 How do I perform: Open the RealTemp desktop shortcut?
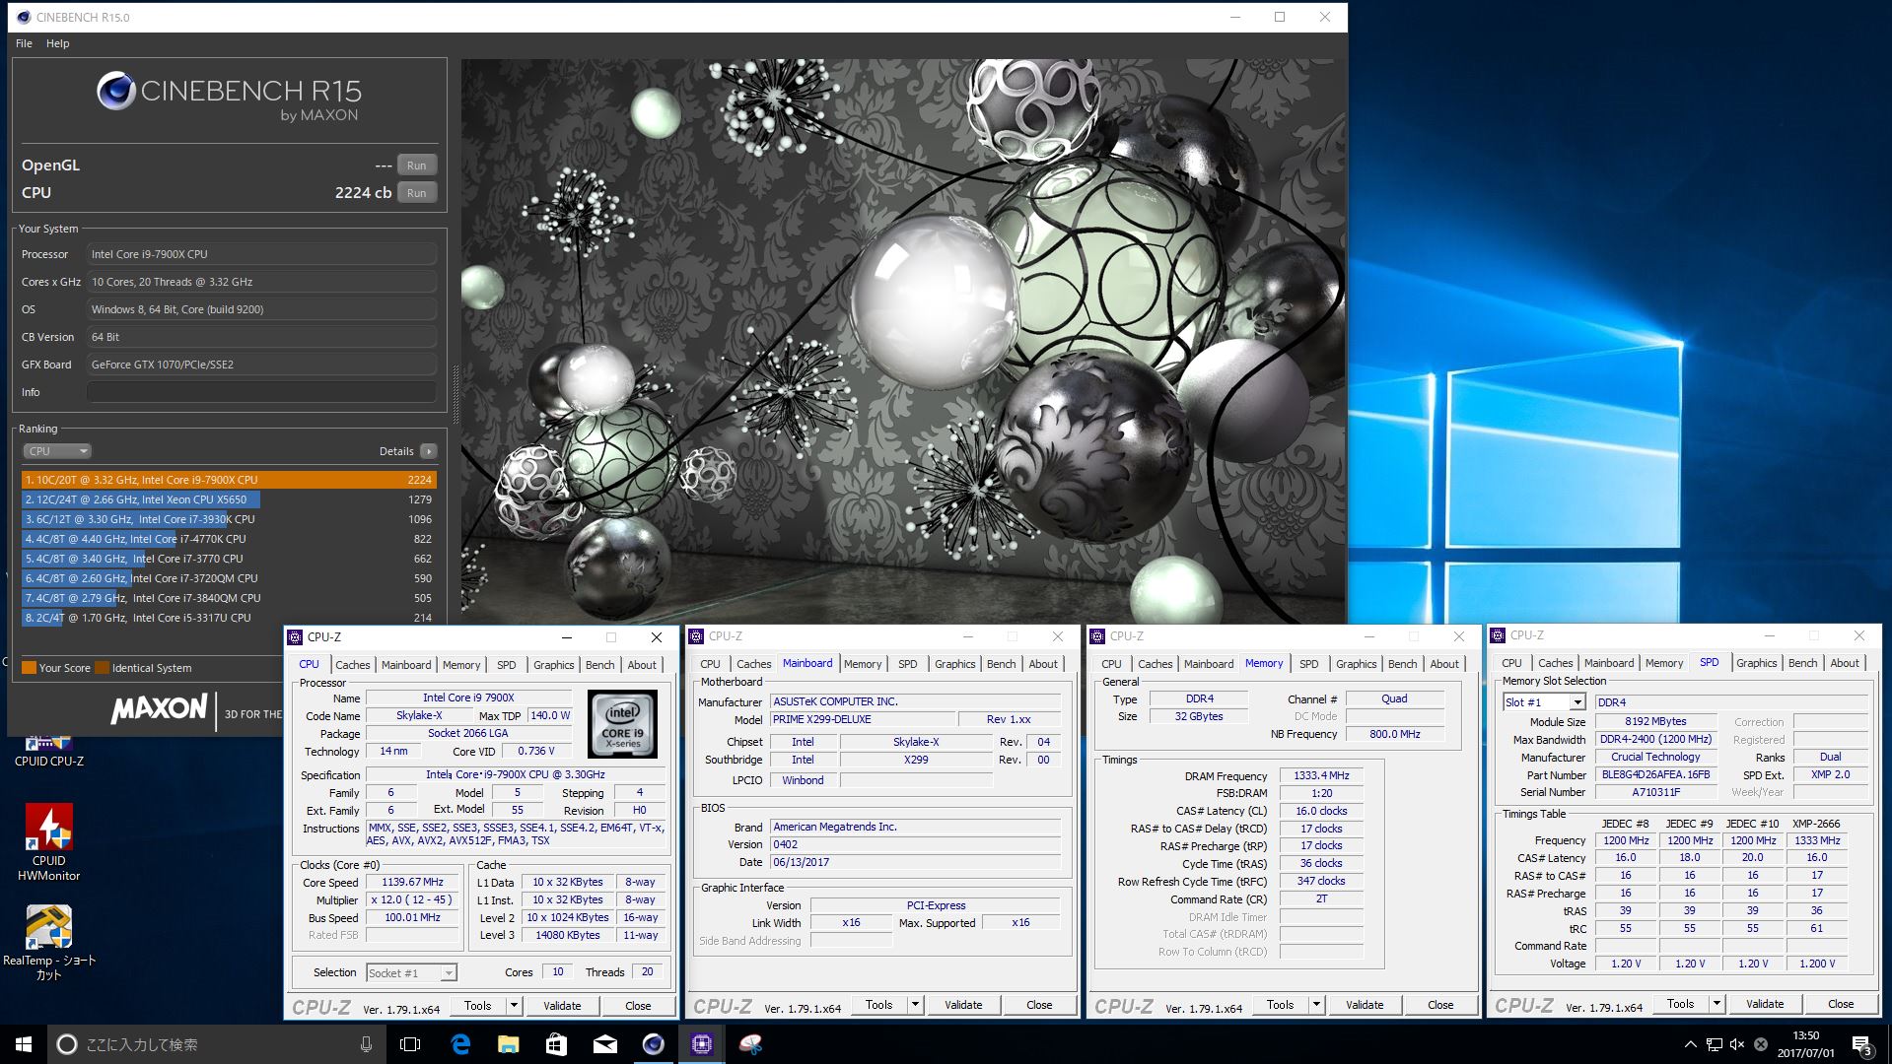tap(48, 943)
